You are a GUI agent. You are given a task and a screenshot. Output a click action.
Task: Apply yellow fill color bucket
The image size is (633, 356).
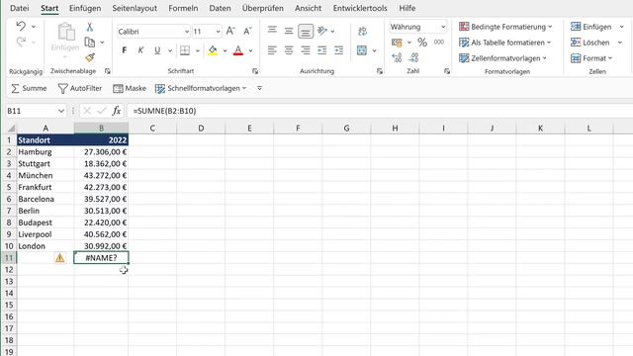213,50
